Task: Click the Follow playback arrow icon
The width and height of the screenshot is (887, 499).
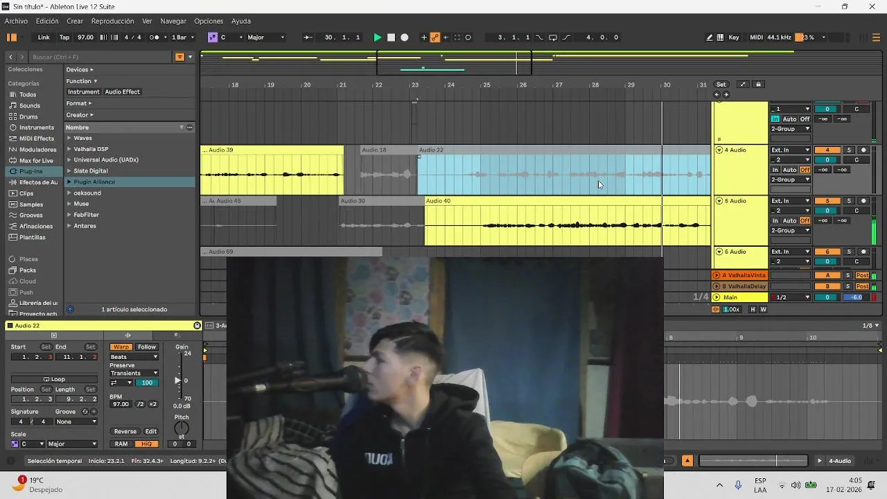Action: point(308,37)
